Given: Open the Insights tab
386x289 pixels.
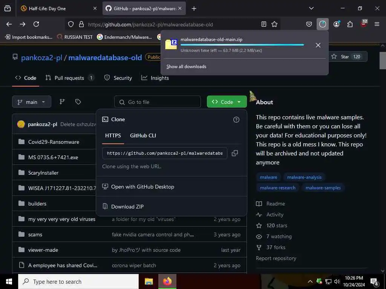Looking at the screenshot, I should (x=155, y=78).
